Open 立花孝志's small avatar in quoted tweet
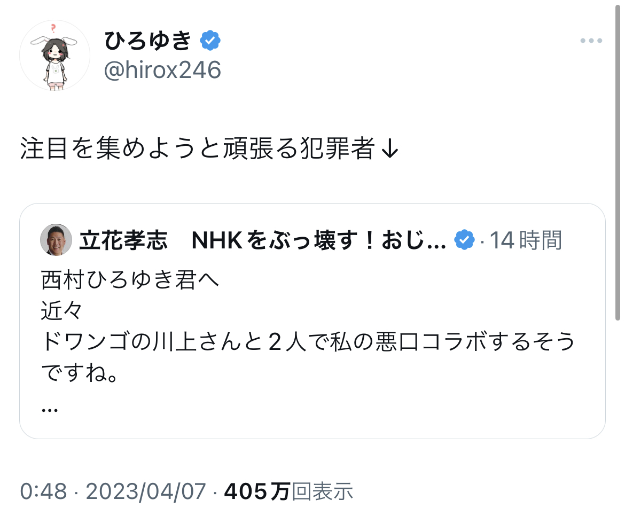The width and height of the screenshot is (625, 523). 56,240
